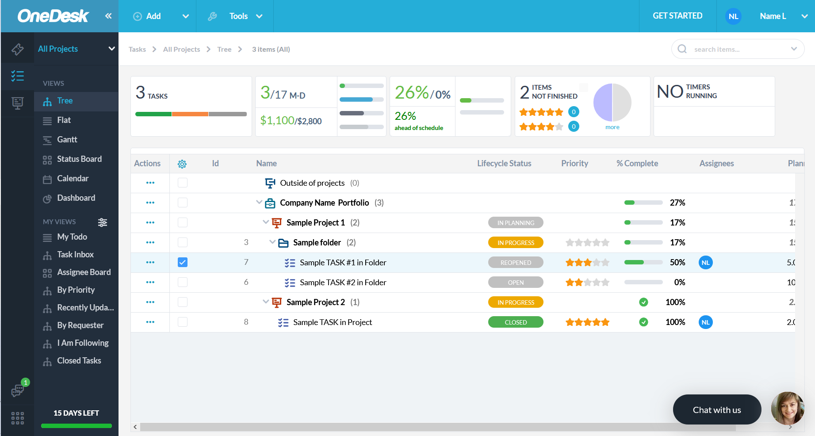Click the 50% progress bar of Sample TASK #1
The height and width of the screenshot is (436, 815).
(x=643, y=263)
